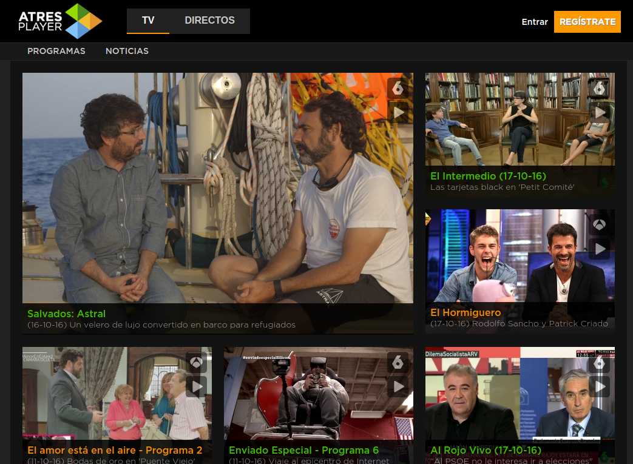Open El amor está en el aire - Programa 2 title
Image resolution: width=633 pixels, height=464 pixels.
(x=115, y=450)
